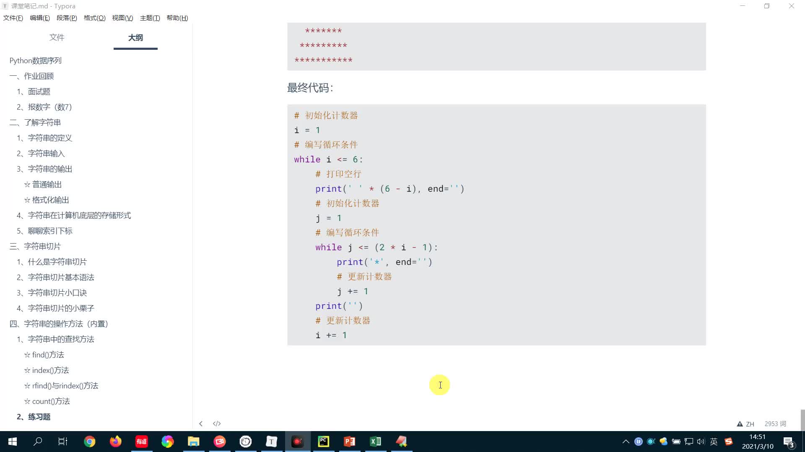Viewport: 805px width, 452px height.
Task: Open the round clock-like app on taskbar
Action: [x=245, y=442]
